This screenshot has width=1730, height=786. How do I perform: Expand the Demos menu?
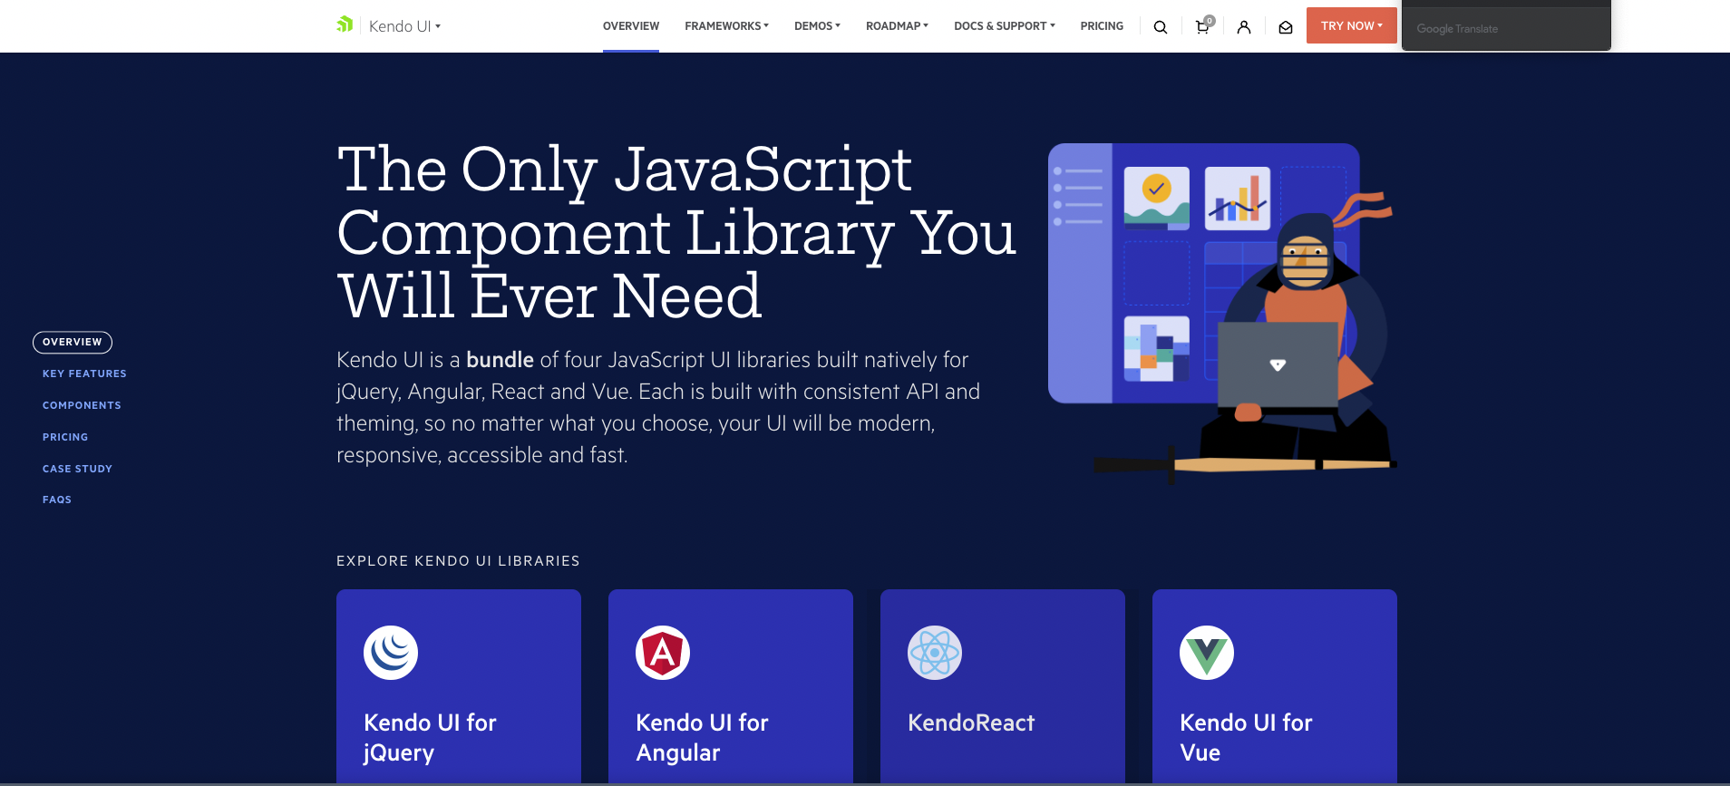click(817, 26)
